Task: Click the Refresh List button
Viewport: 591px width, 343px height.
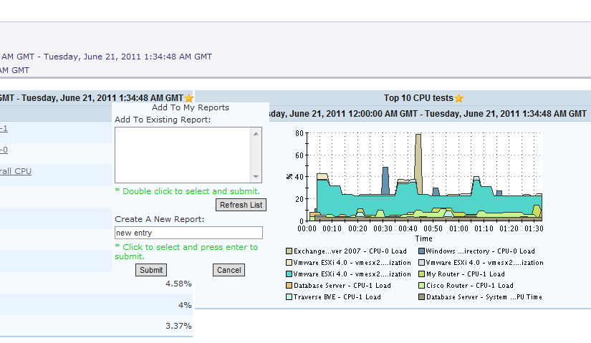Action: point(241,205)
